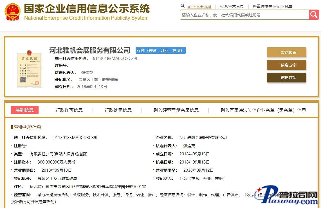Click the 企业名称 value in license info
The image size is (321, 208).
pos(203,138)
